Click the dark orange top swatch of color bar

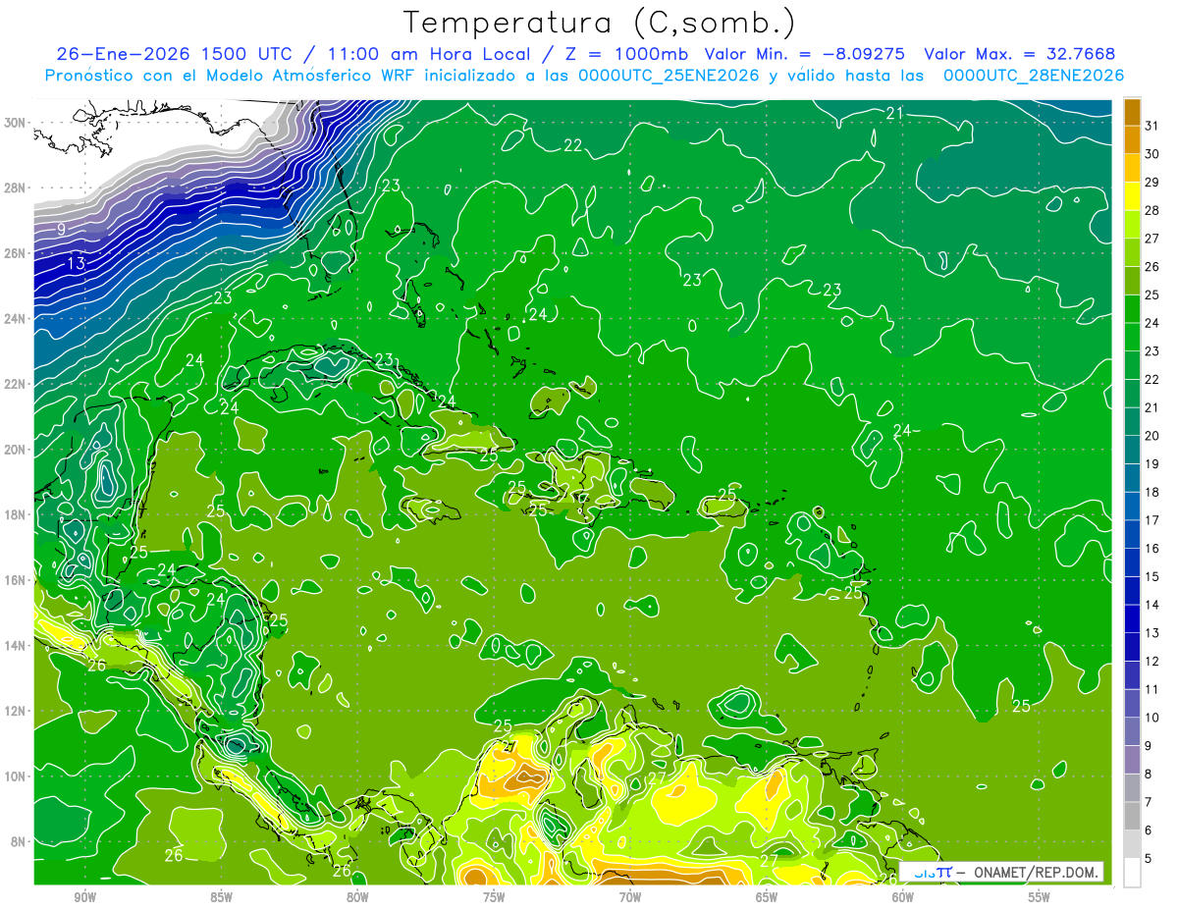(x=1132, y=113)
